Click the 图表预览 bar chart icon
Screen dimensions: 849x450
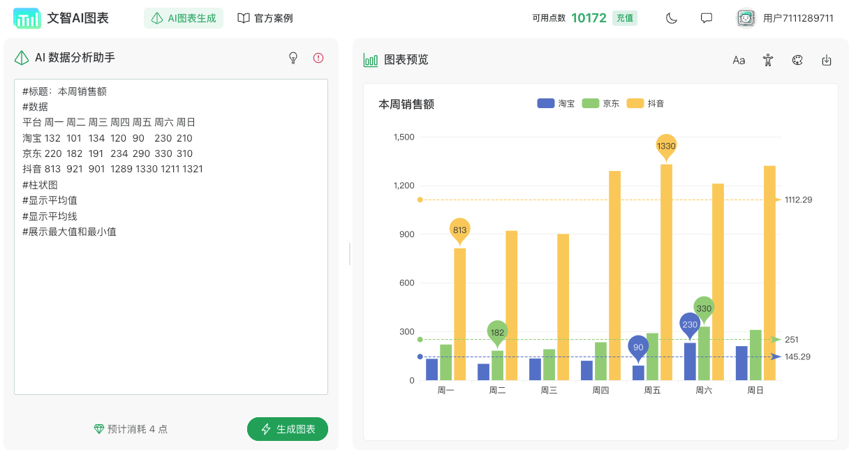point(371,60)
